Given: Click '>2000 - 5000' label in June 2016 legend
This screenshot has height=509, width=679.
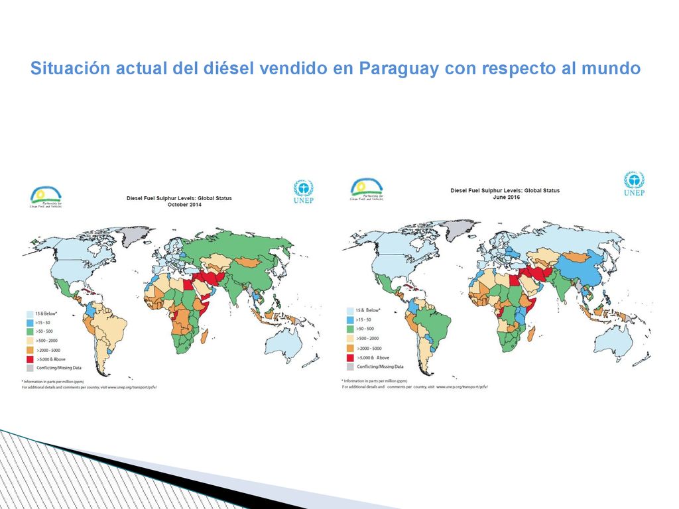Looking at the screenshot, I should (x=369, y=349).
